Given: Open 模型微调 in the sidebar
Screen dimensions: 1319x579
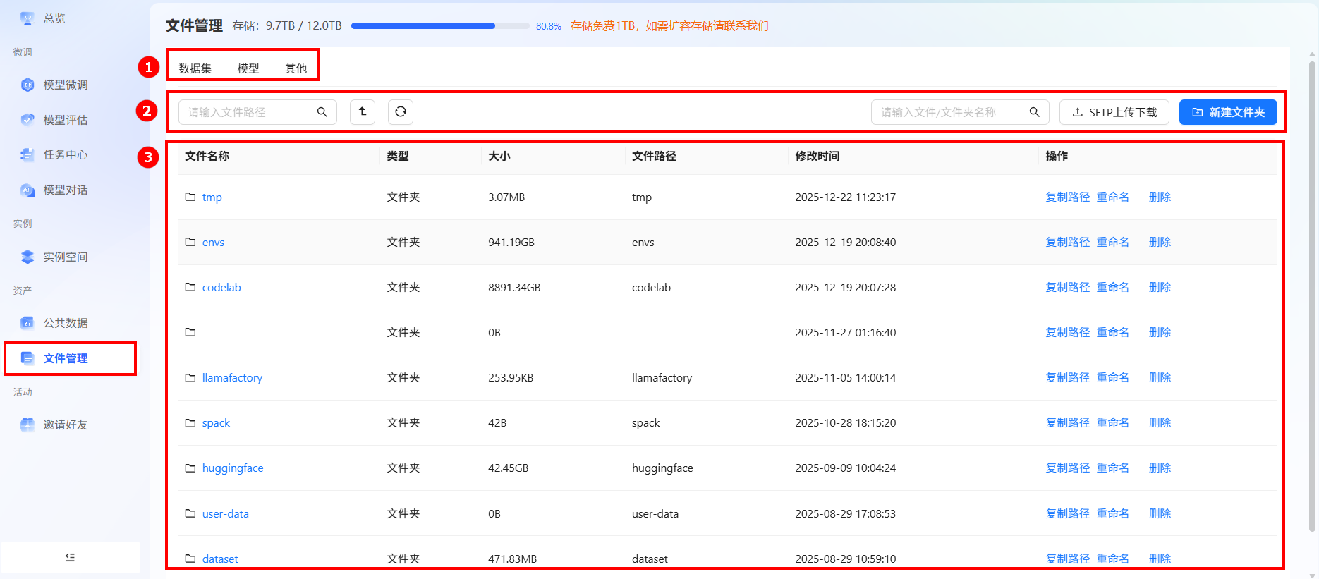Looking at the screenshot, I should pos(65,85).
